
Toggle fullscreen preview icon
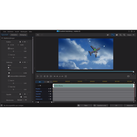click(66, 76)
